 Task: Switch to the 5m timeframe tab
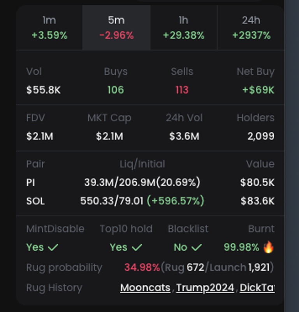(116, 28)
